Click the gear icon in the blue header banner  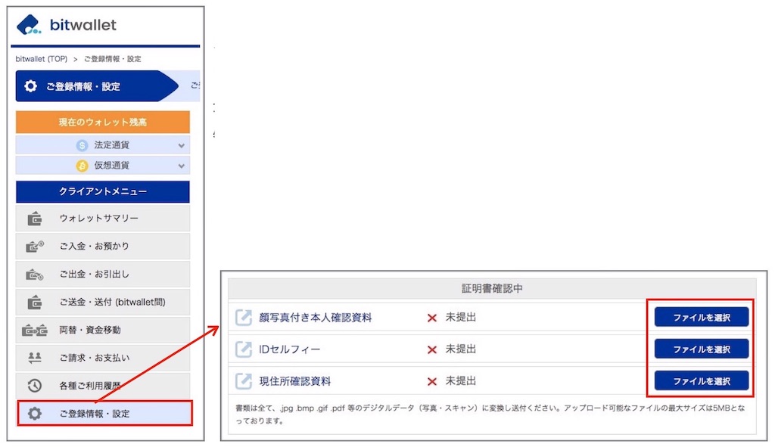click(x=30, y=86)
